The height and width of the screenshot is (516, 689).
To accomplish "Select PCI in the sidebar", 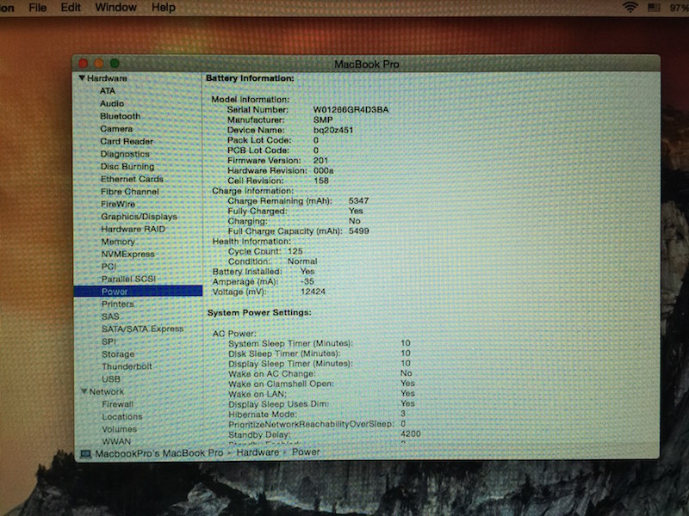I will [109, 267].
